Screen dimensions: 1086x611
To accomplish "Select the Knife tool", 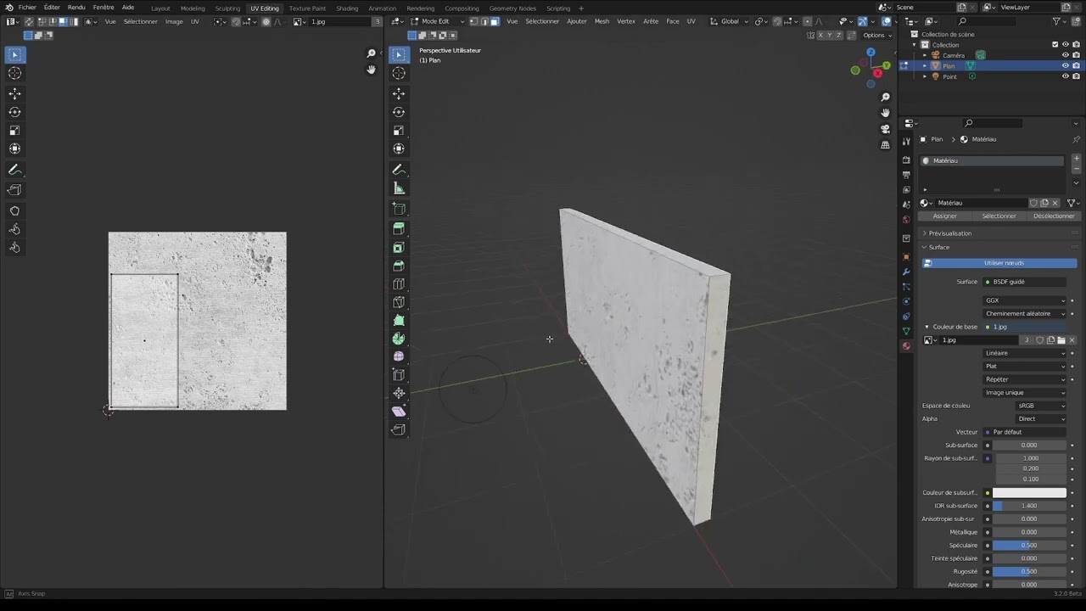I will (x=399, y=302).
